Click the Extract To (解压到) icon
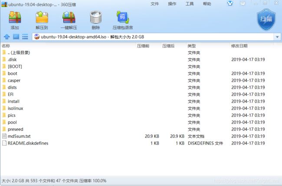 pyautogui.click(x=42, y=17)
